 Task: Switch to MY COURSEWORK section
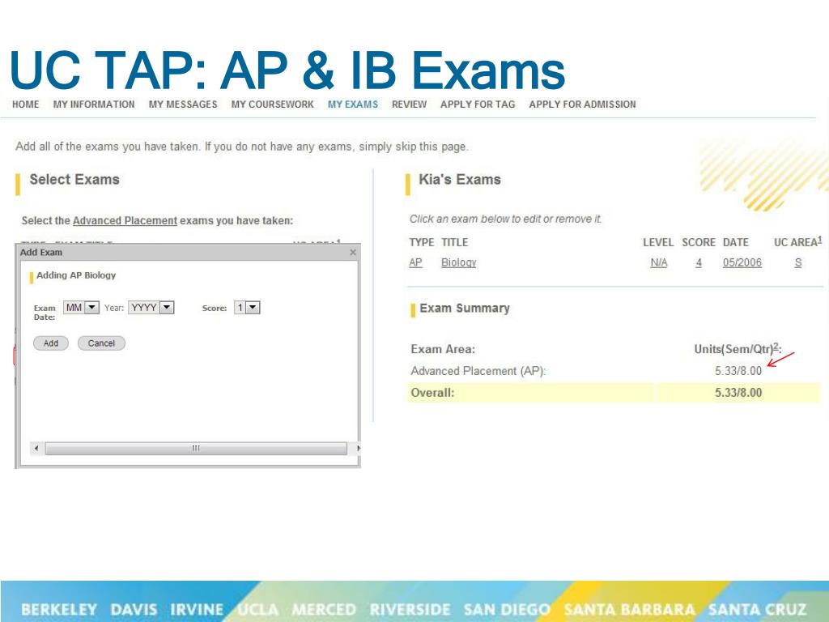pos(272,104)
